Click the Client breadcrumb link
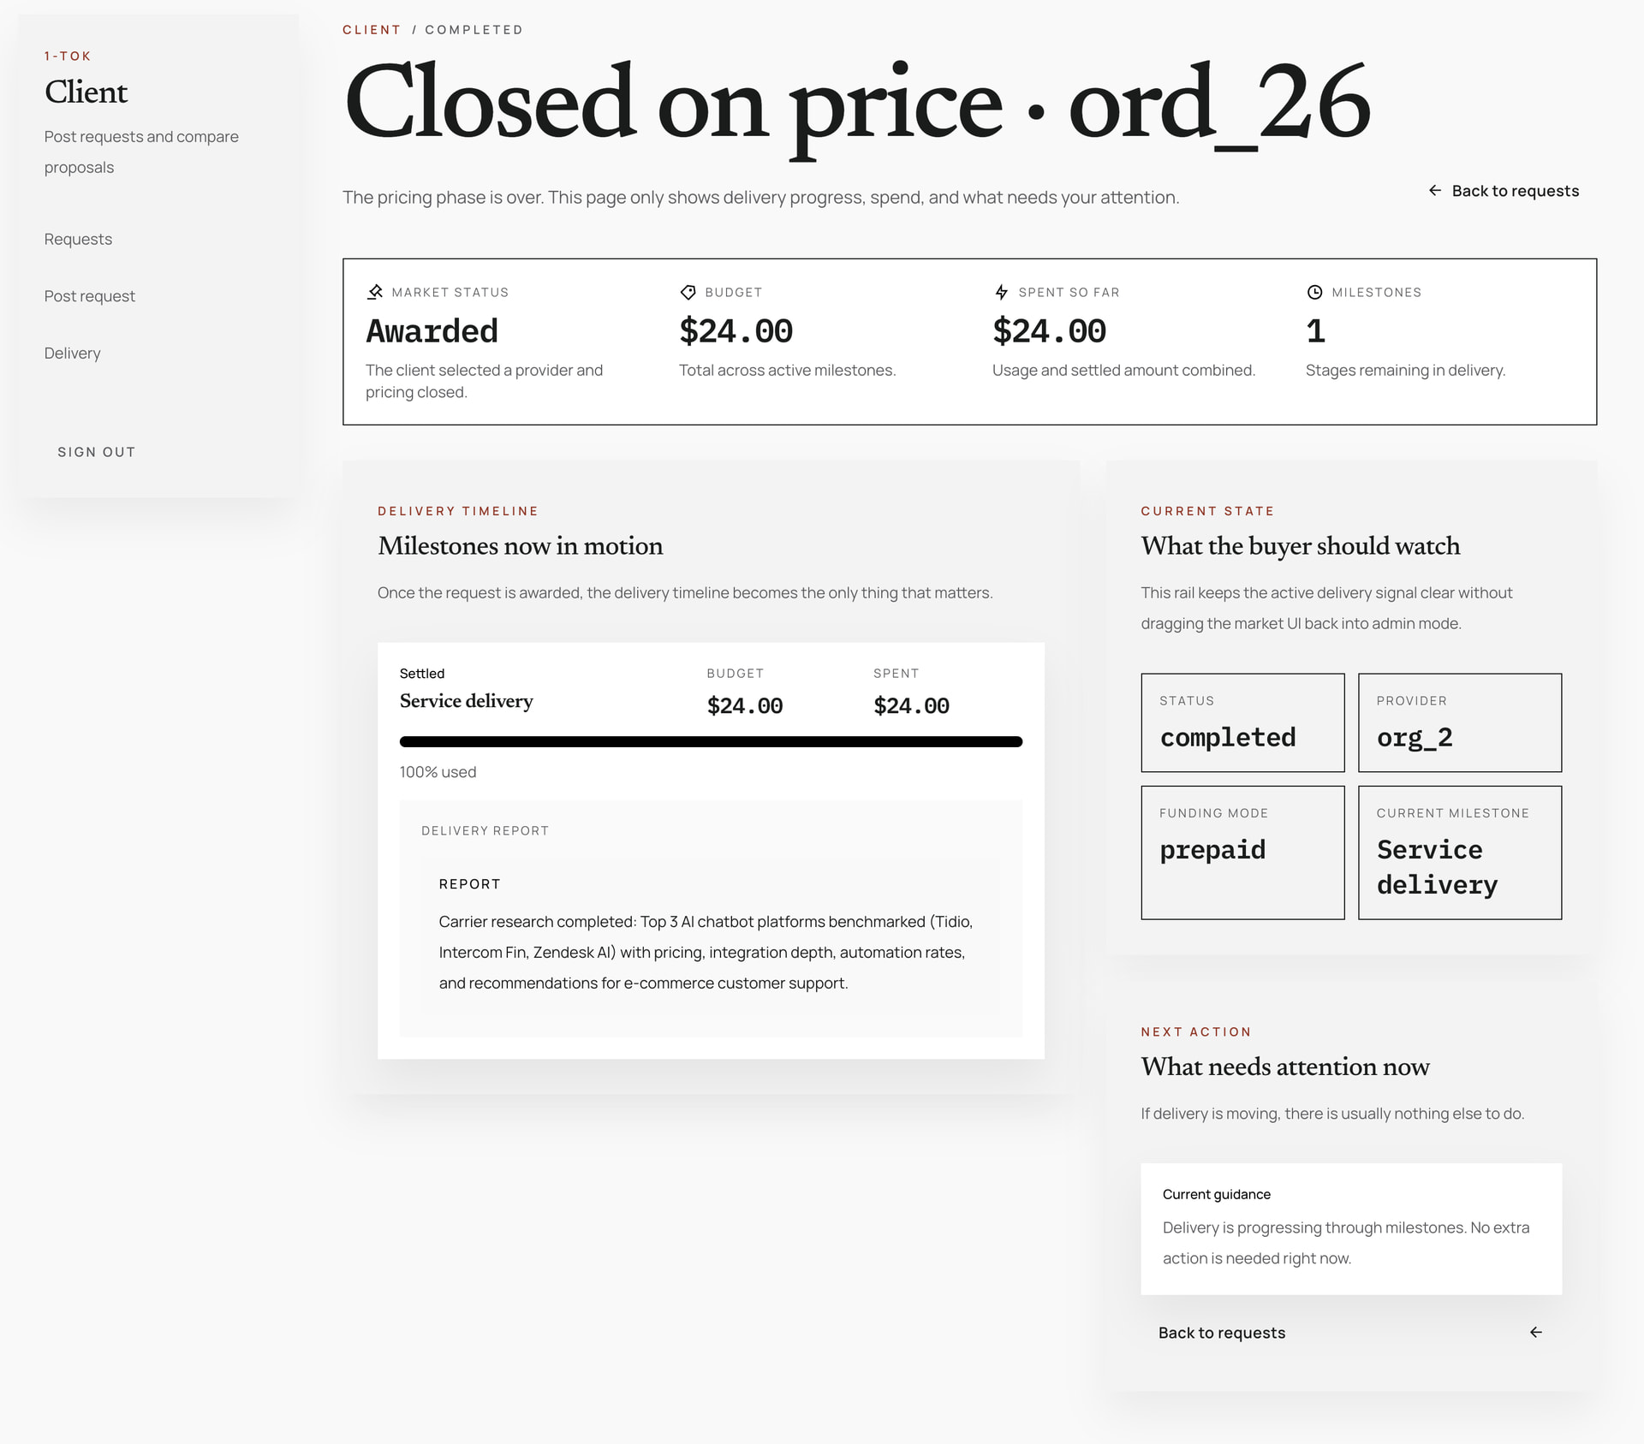This screenshot has height=1444, width=1644. point(372,30)
